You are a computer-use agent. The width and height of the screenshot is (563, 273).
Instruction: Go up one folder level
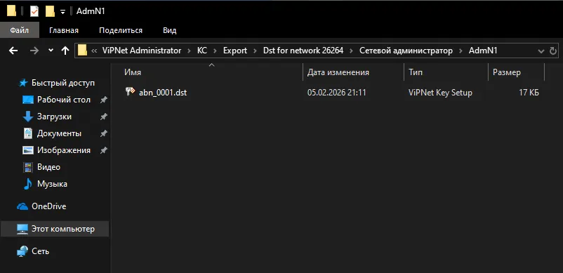tap(65, 51)
